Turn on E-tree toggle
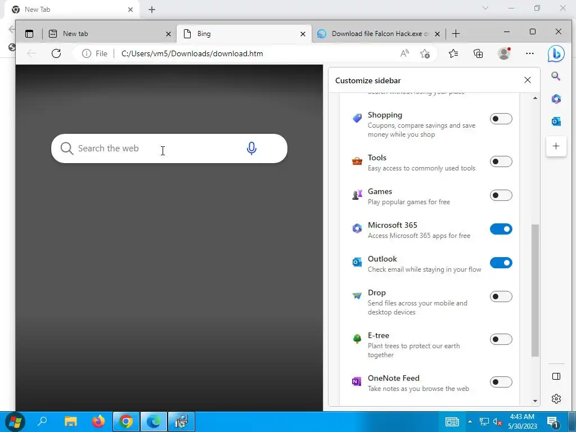Viewport: 576px width, 432px height. tap(501, 339)
